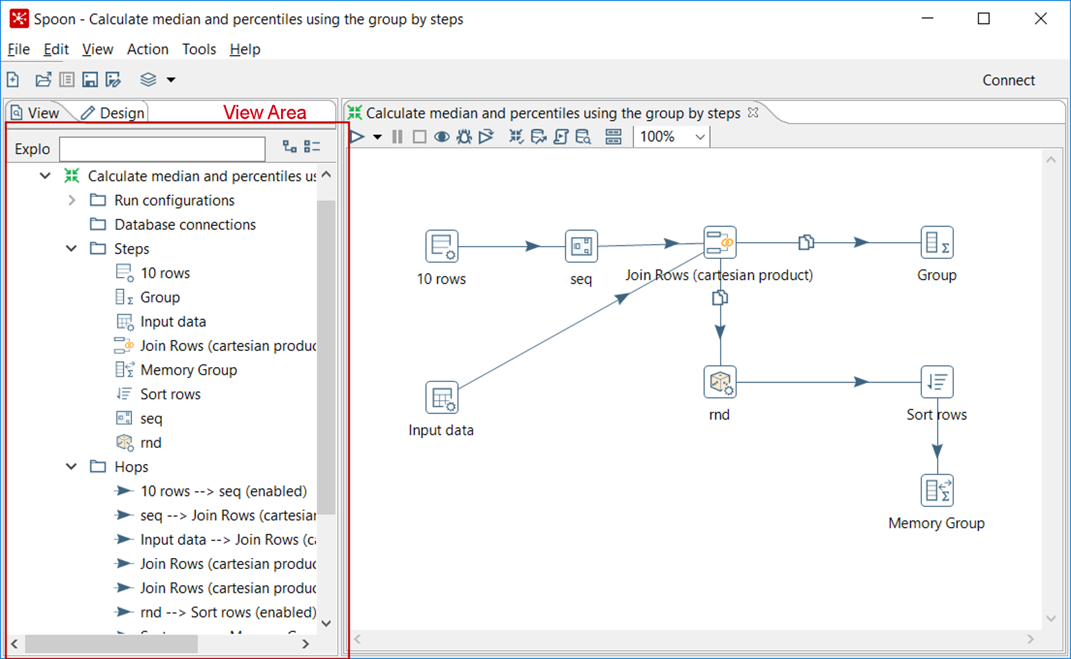This screenshot has height=659, width=1071.
Task: Pause the running transformation
Action: [398, 137]
